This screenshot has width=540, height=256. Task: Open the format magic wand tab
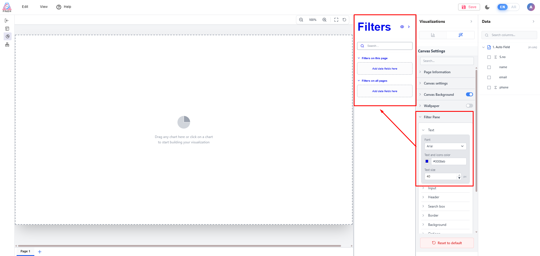coord(461,35)
